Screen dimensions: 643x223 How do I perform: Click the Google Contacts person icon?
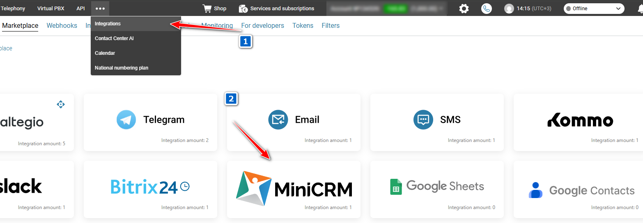(535, 190)
